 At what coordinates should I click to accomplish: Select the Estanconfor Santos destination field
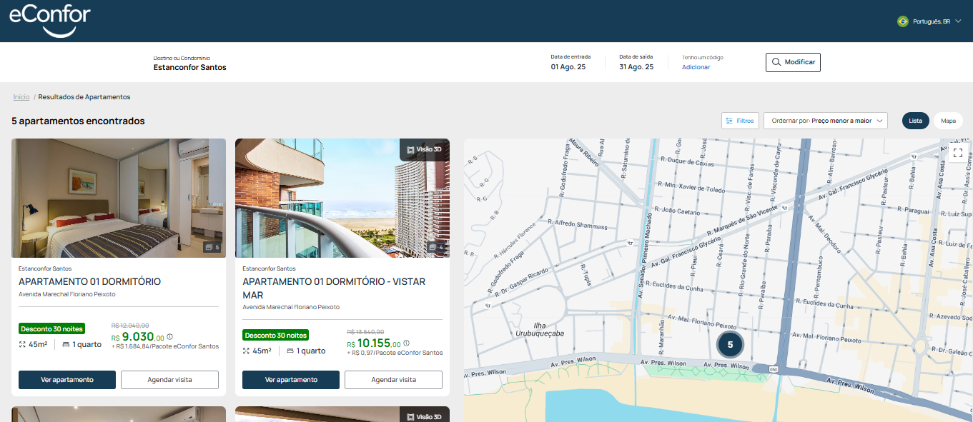[189, 63]
